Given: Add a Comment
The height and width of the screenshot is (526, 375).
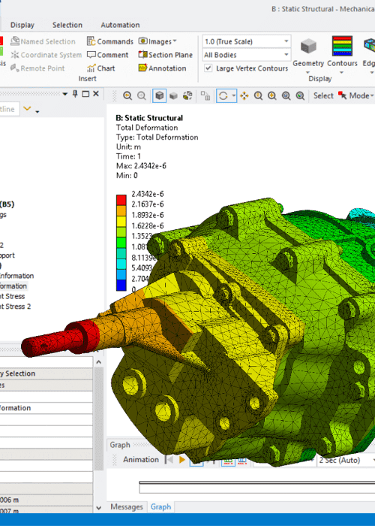Looking at the screenshot, I should tap(108, 55).
